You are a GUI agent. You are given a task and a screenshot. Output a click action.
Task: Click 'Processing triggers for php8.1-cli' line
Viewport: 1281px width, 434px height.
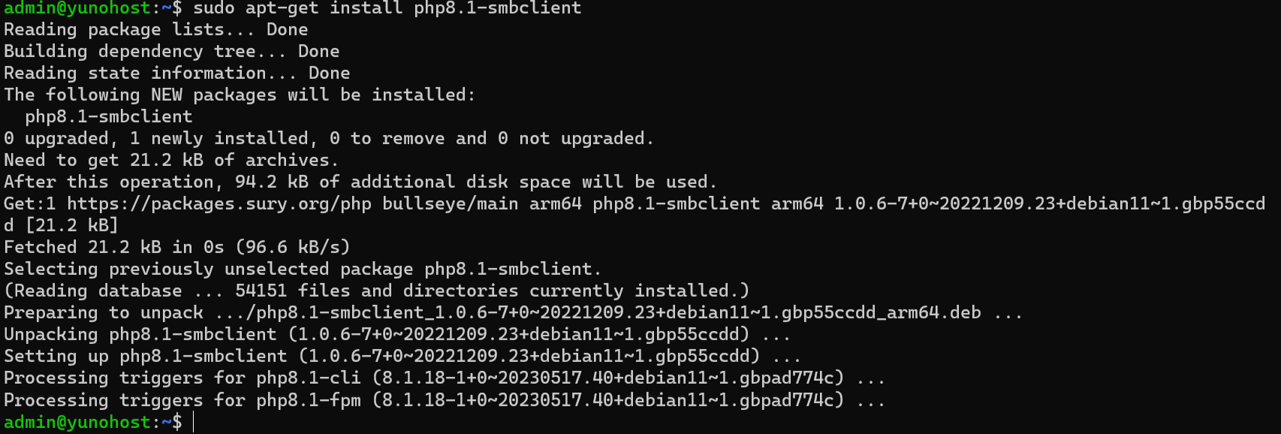pos(445,378)
